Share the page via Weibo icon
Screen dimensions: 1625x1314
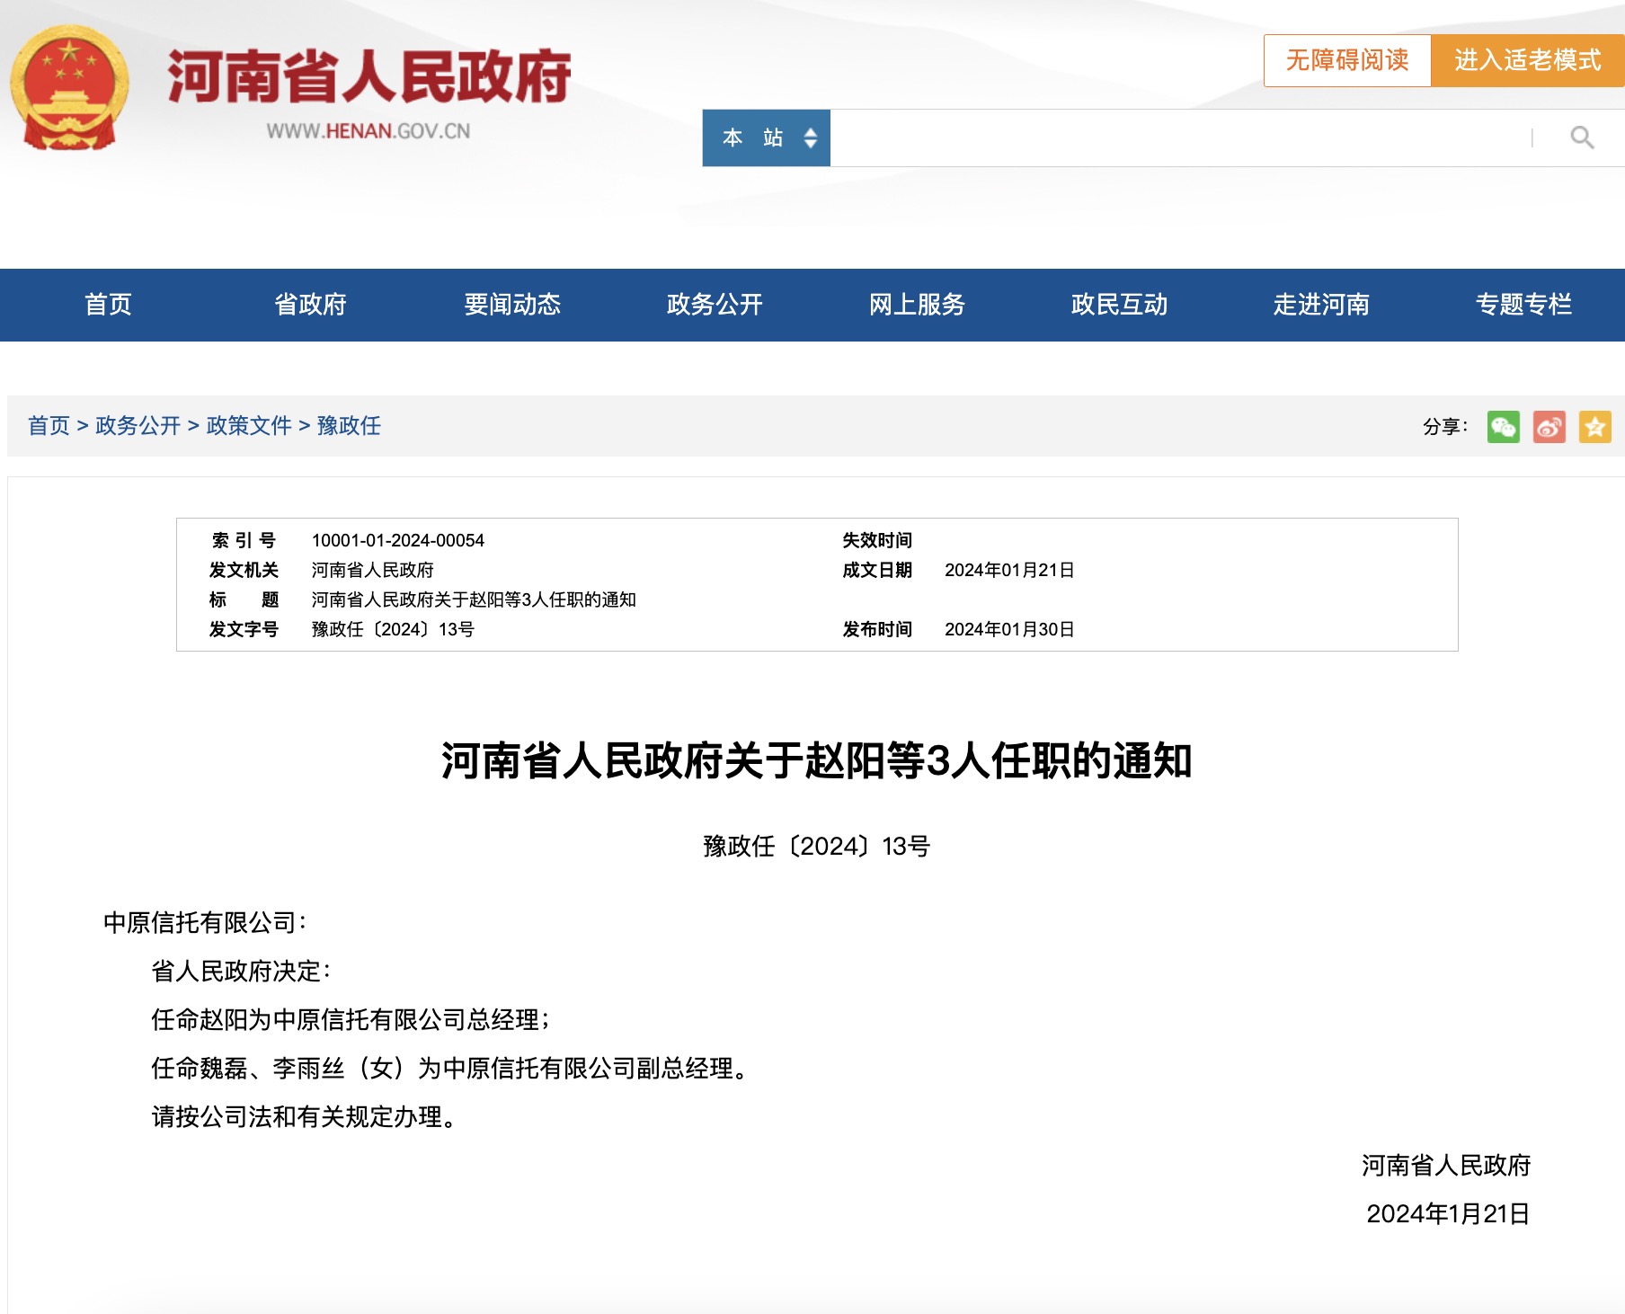coord(1549,426)
